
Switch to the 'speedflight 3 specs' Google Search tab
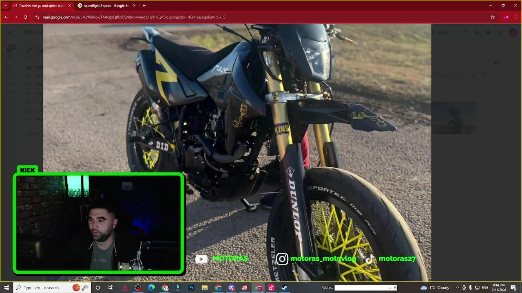click(106, 6)
